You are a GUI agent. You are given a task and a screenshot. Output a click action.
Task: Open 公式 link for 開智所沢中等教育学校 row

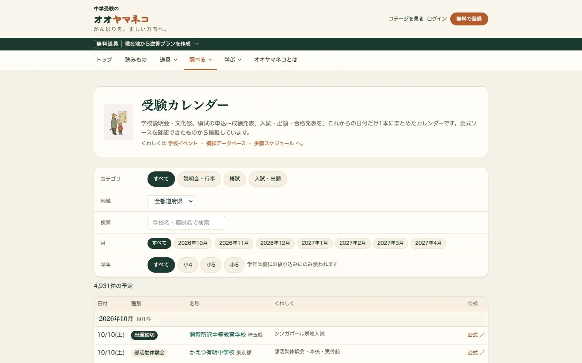coord(476,335)
